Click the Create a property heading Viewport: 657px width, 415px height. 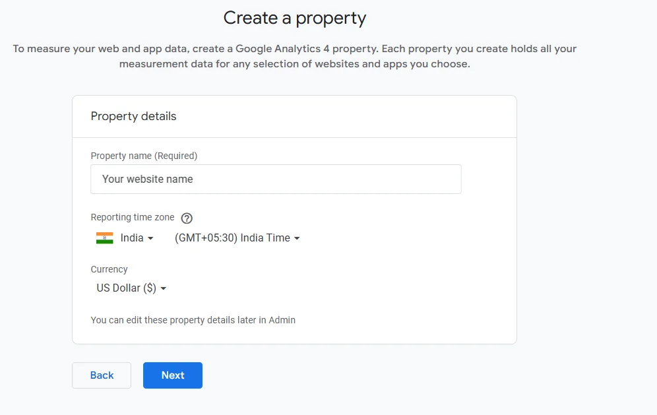[294, 18]
